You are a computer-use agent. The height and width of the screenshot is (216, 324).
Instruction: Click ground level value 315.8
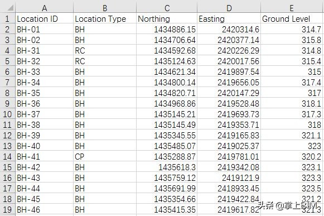[x=292, y=40]
